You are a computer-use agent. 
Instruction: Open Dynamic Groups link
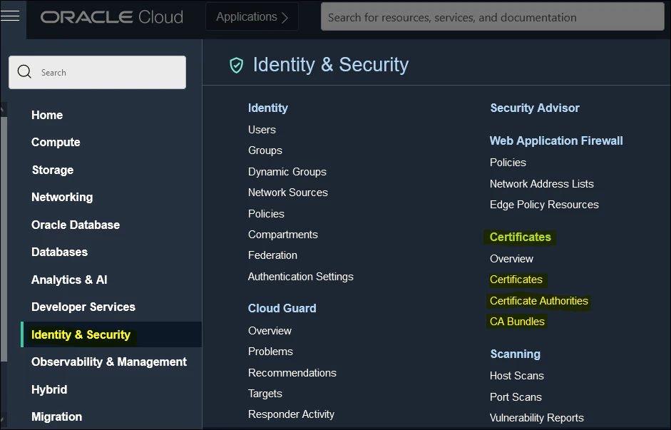click(x=287, y=172)
